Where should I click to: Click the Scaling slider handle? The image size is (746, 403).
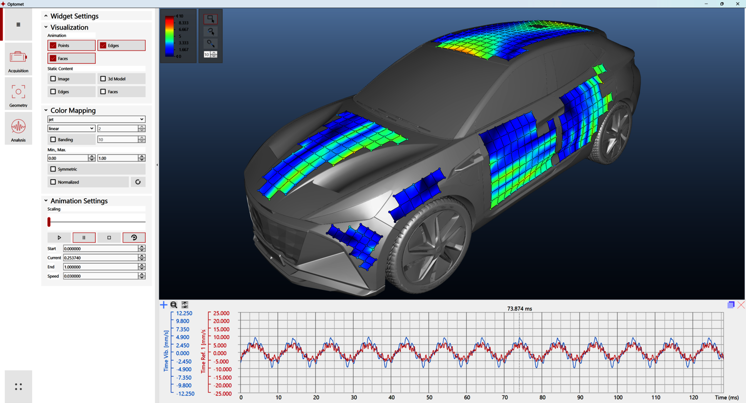49,222
